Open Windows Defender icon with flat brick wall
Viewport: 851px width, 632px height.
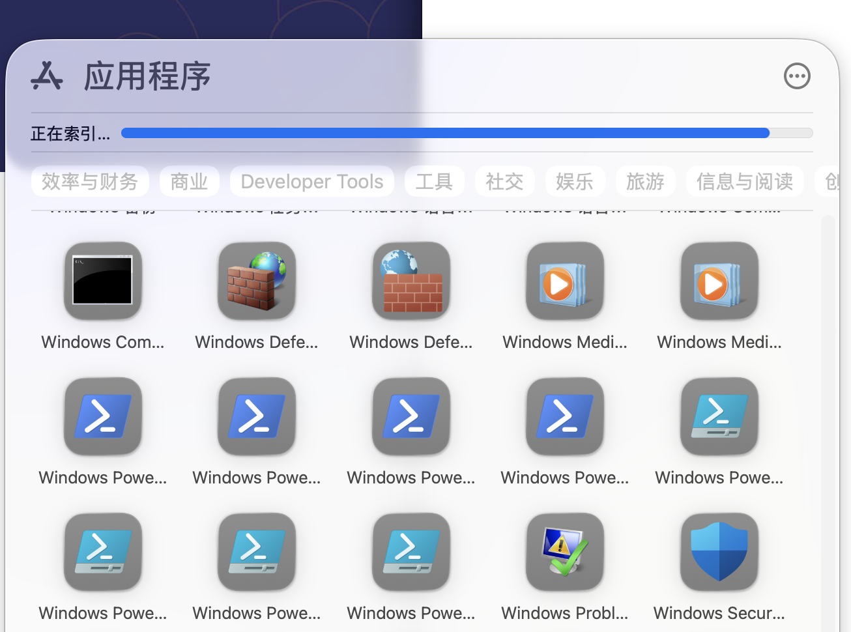click(x=411, y=281)
